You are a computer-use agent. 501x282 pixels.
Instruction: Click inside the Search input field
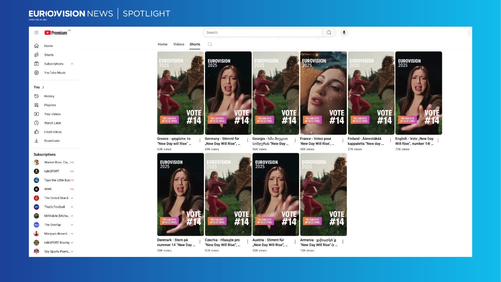click(x=262, y=33)
